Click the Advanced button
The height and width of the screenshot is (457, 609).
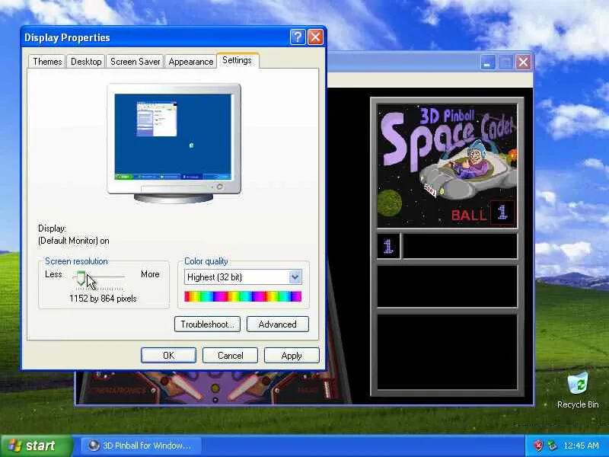278,324
